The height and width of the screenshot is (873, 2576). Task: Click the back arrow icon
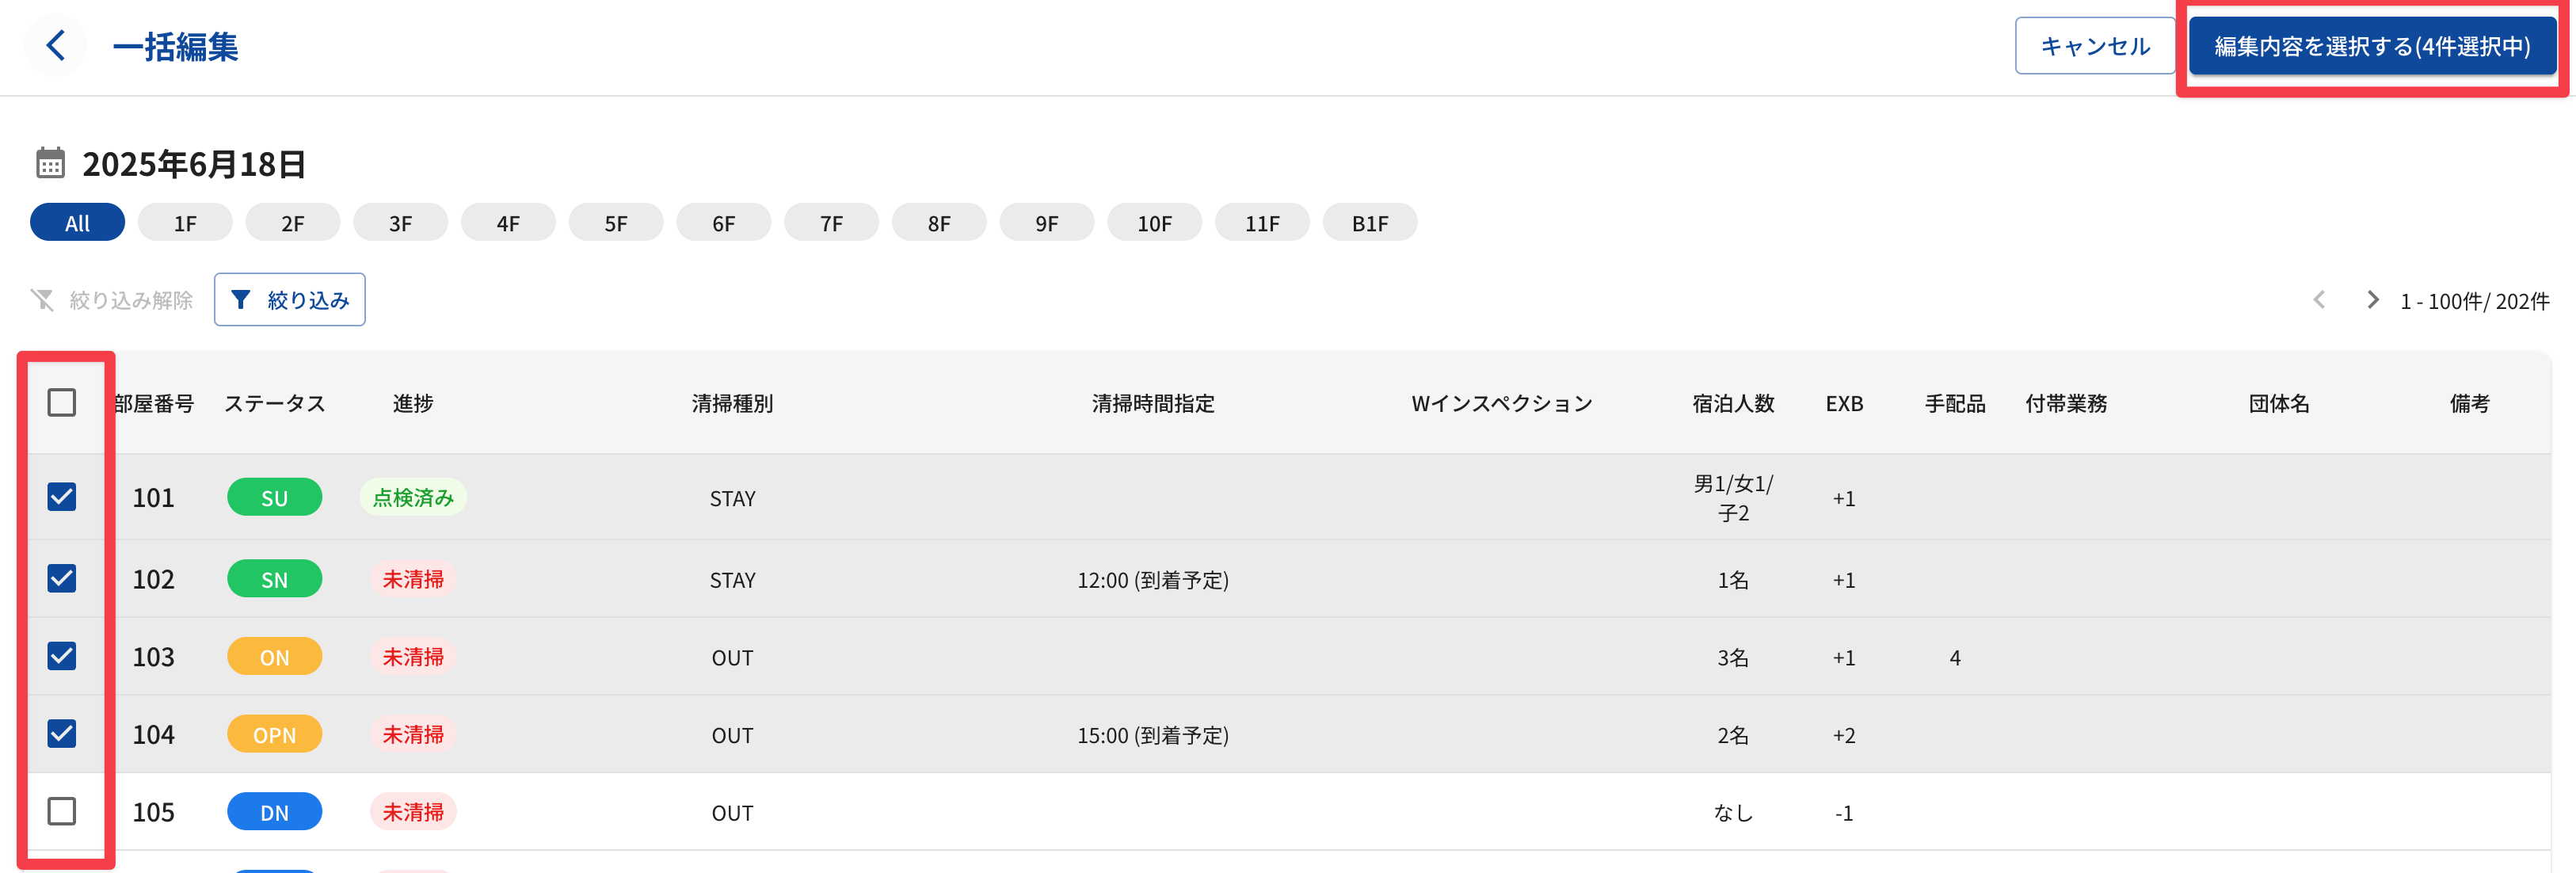pos(56,46)
